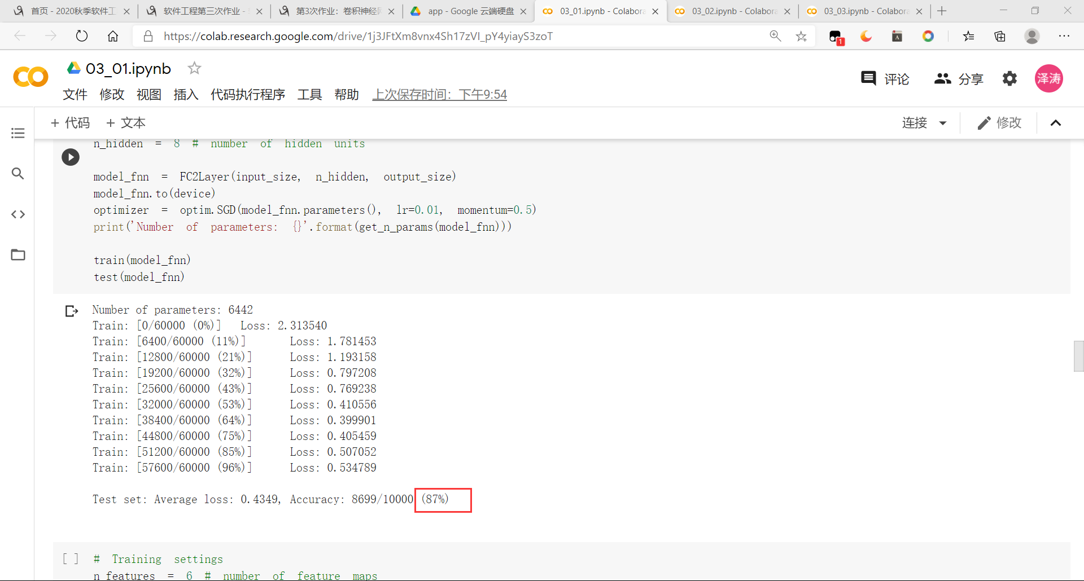Open the 修改 menu in the menu bar

112,94
